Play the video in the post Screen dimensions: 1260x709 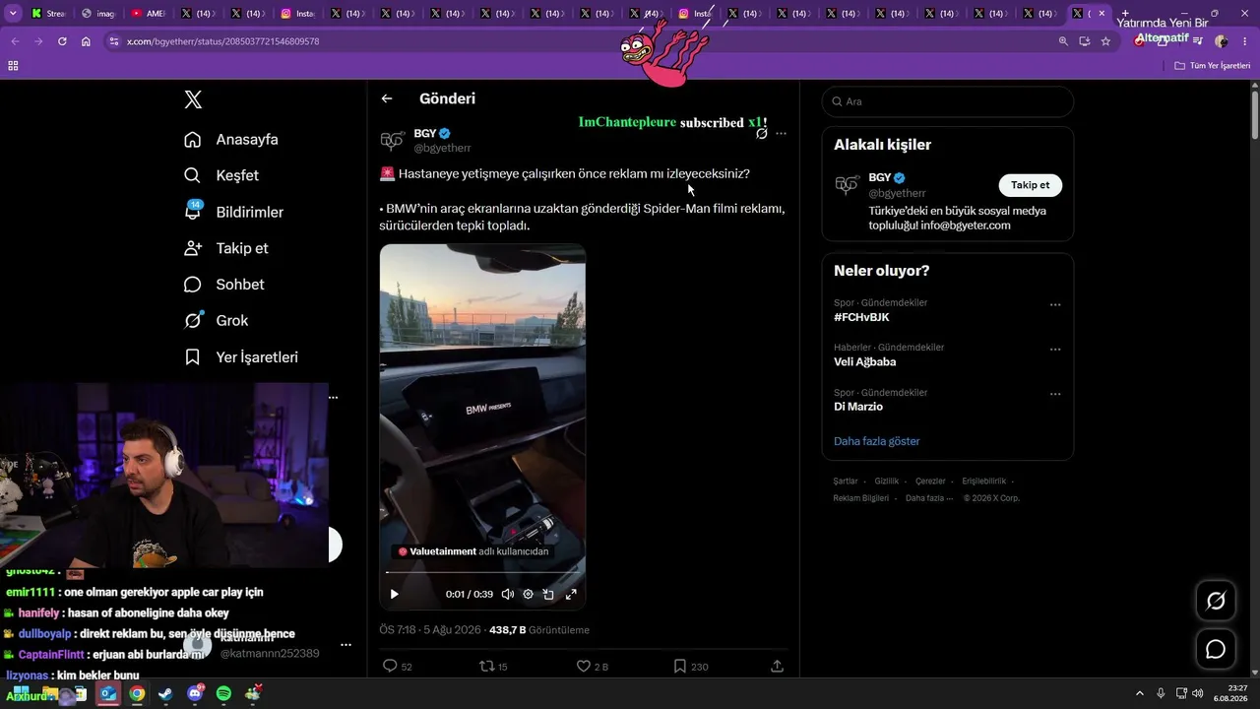[394, 594]
